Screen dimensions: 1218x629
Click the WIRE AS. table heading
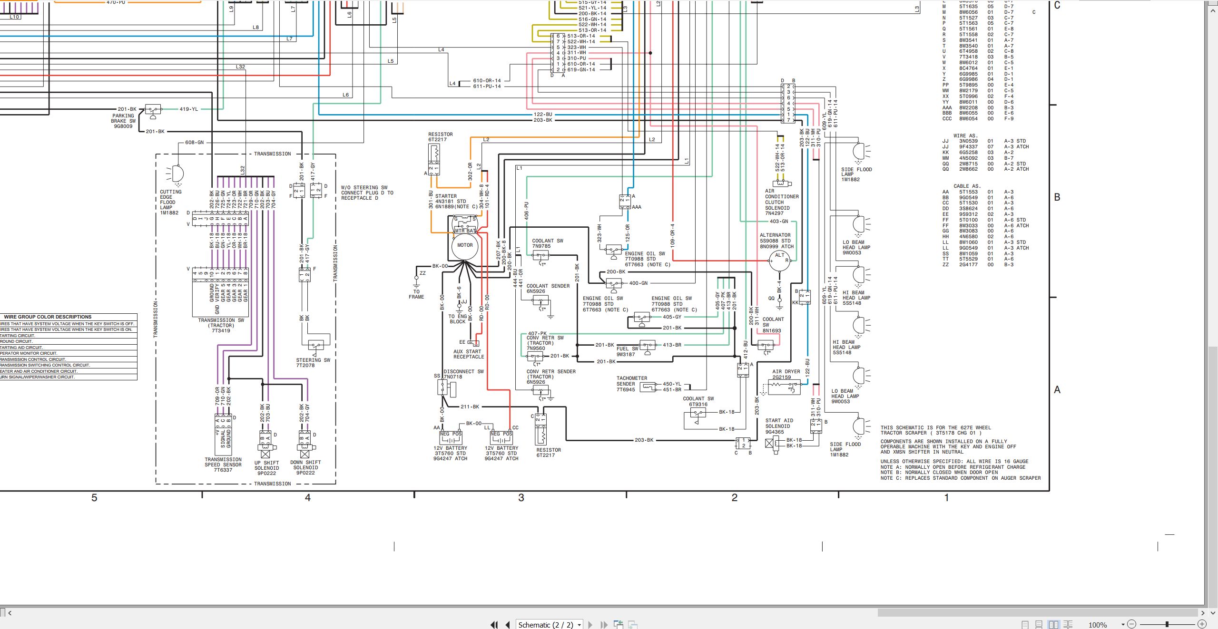(x=965, y=135)
